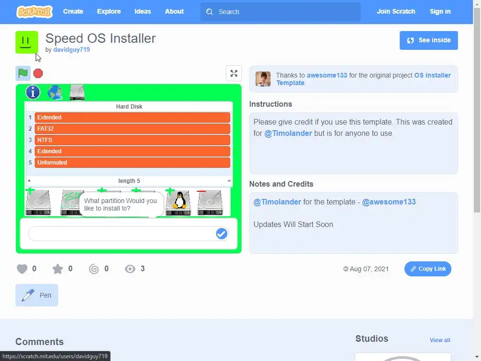Select the Unformated partition row
Screen dimensions: 481x361
click(x=132, y=163)
